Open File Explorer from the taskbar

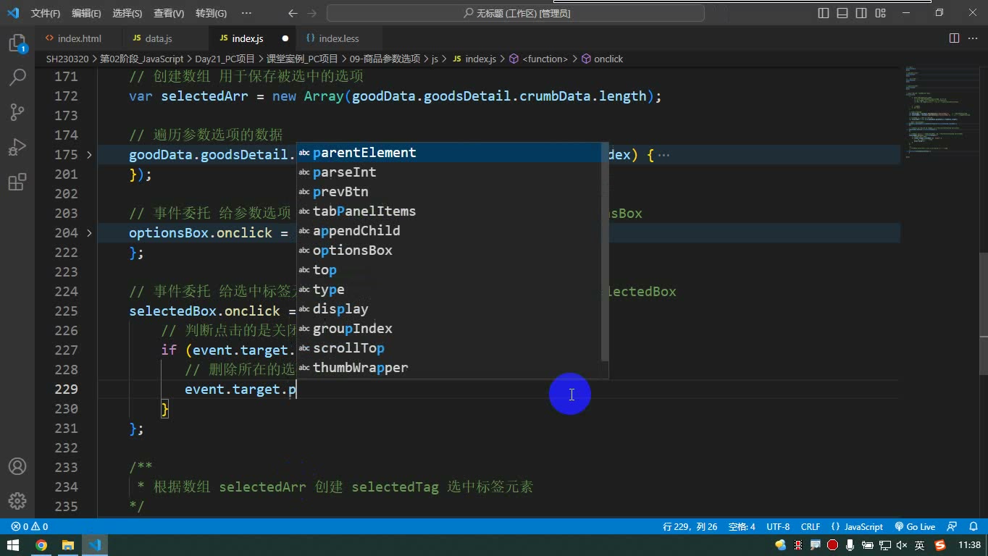[x=68, y=545]
